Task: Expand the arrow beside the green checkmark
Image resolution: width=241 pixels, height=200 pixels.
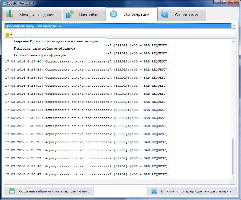Action: pyautogui.click(x=12, y=35)
